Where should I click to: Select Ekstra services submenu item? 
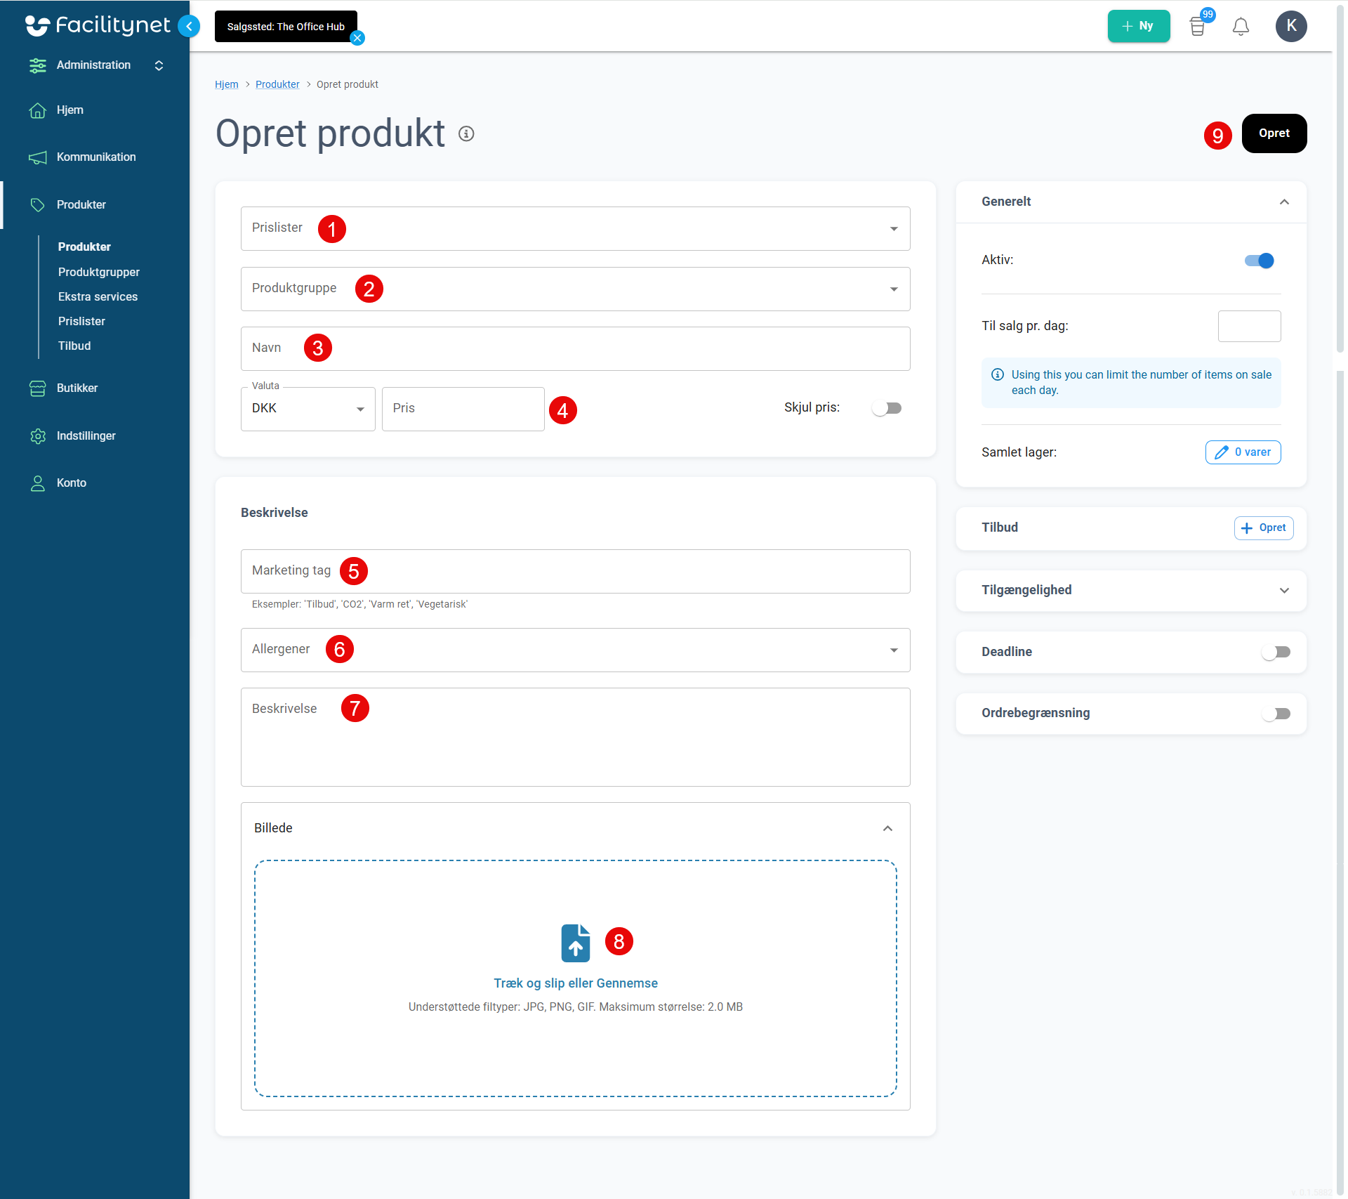tap(98, 297)
